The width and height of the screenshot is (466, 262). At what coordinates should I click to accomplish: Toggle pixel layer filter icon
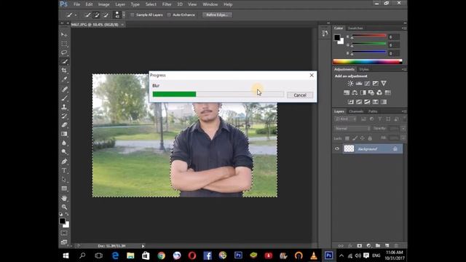(363, 119)
